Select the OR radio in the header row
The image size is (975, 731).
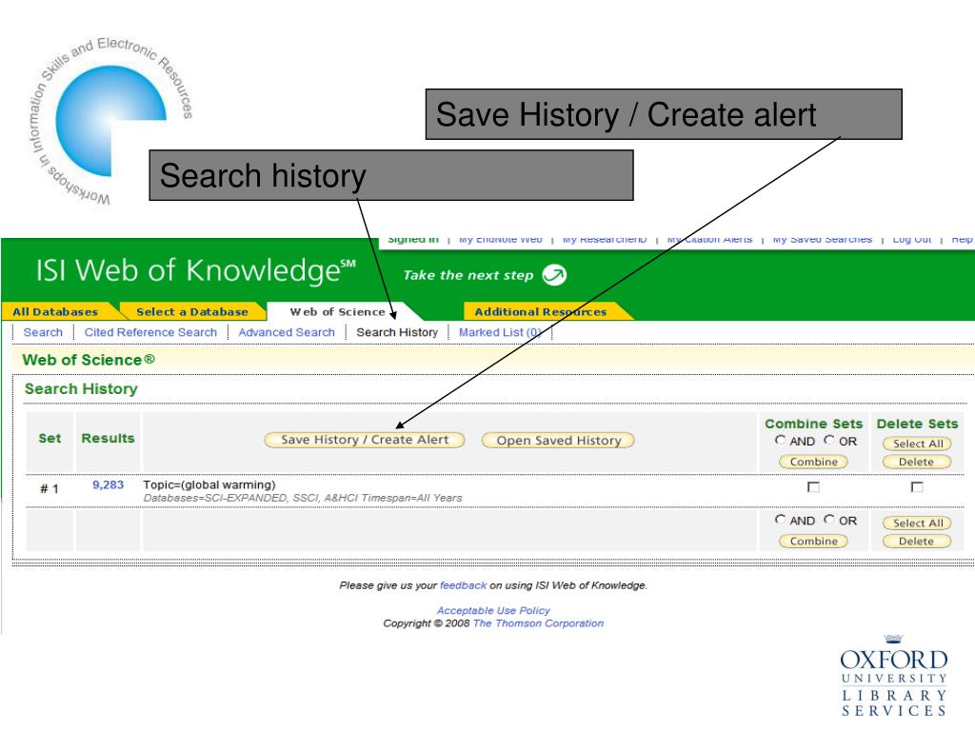click(x=829, y=440)
